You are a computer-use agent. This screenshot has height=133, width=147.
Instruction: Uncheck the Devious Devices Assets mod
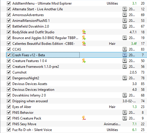coord(9,84)
